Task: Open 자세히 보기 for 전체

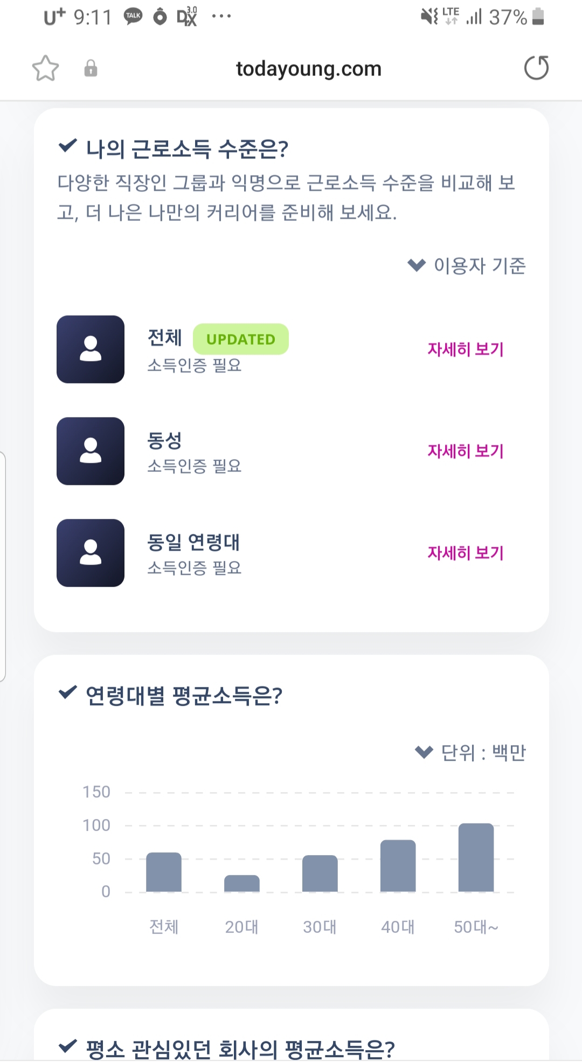Action: tap(466, 349)
